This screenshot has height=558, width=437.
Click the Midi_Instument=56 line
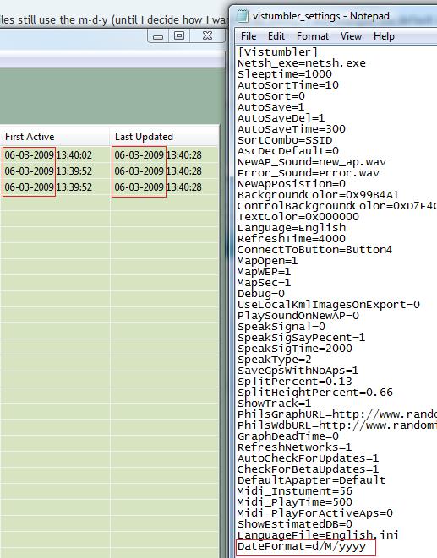coord(295,491)
